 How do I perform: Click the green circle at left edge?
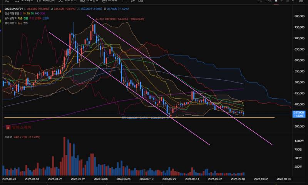pyautogui.click(x=0, y=21)
